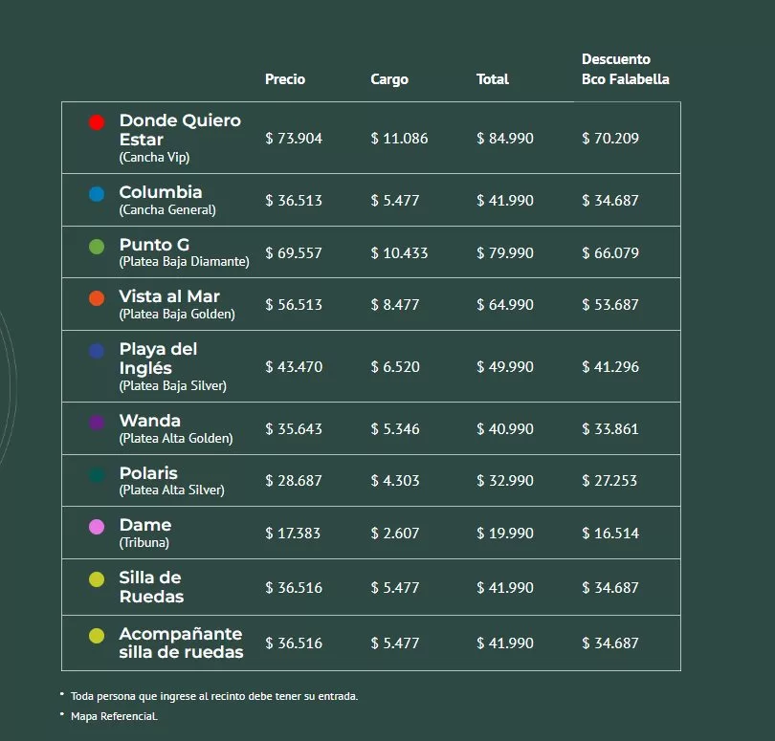Click Acompañante silla de ruedas label

pos(181,643)
